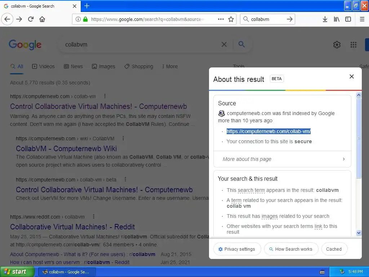Switch to the Images tab
369x277 pixels.
(x=103, y=66)
